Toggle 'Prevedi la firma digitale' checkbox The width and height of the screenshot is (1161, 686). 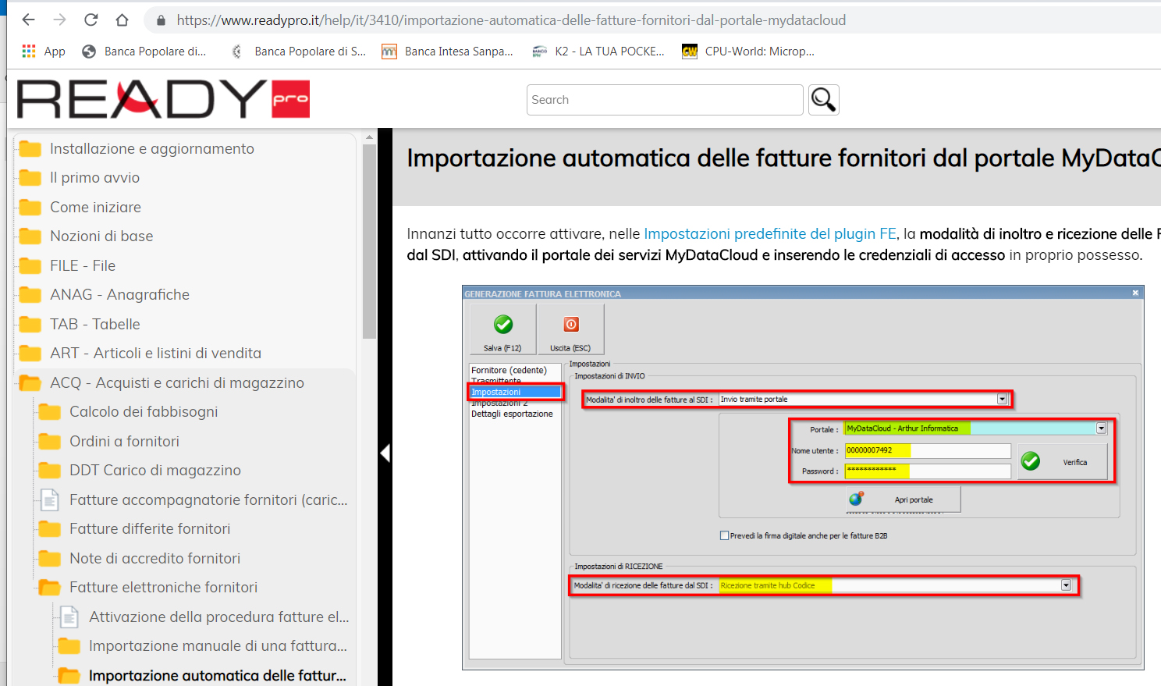(x=724, y=535)
